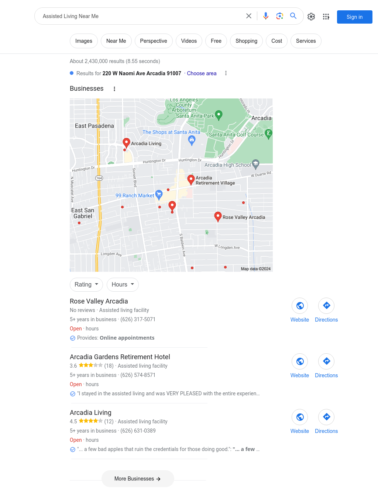The width and height of the screenshot is (378, 496).
Task: Open the website icon for Rose Valley Arcadia
Action: (300, 306)
